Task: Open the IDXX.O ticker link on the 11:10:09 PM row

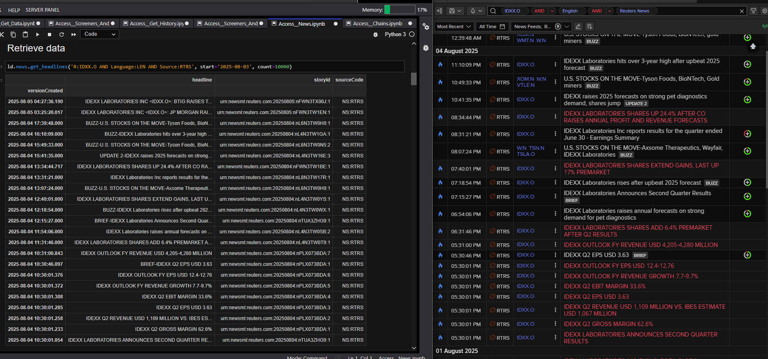Action: click(x=526, y=65)
